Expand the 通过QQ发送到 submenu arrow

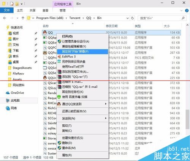106,104
